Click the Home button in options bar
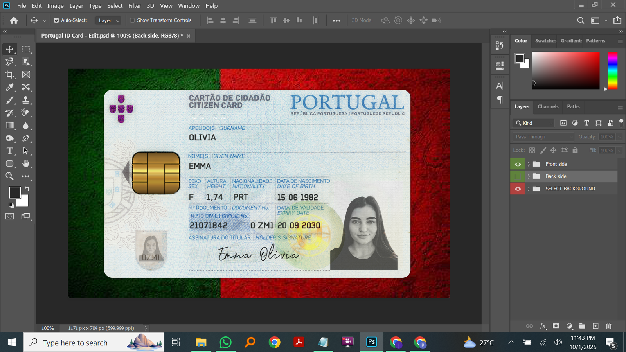Screen dimensions: 626x352 pyautogui.click(x=14, y=20)
